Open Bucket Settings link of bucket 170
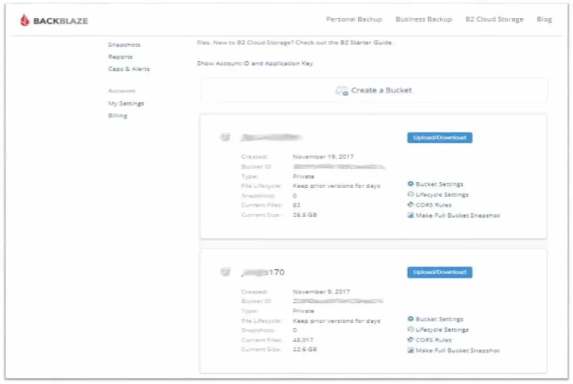 tap(439, 319)
